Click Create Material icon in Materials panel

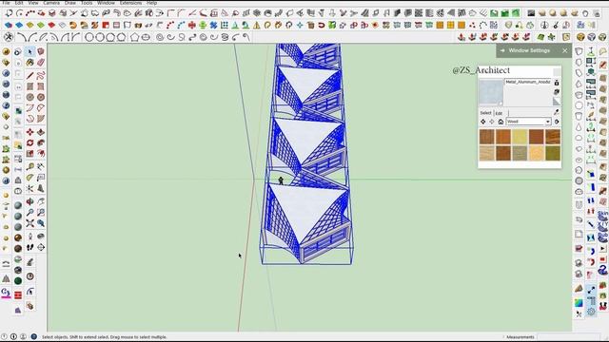[x=557, y=92]
